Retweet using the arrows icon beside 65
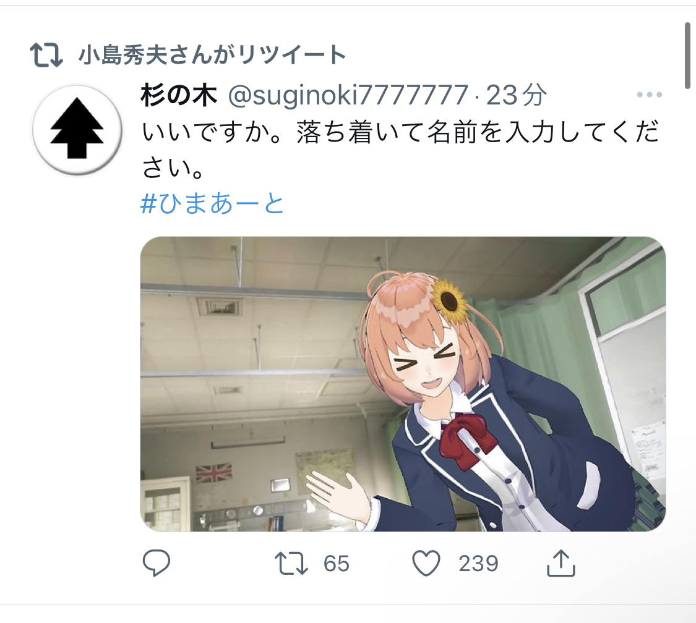Image resolution: width=696 pixels, height=623 pixels. tap(291, 563)
